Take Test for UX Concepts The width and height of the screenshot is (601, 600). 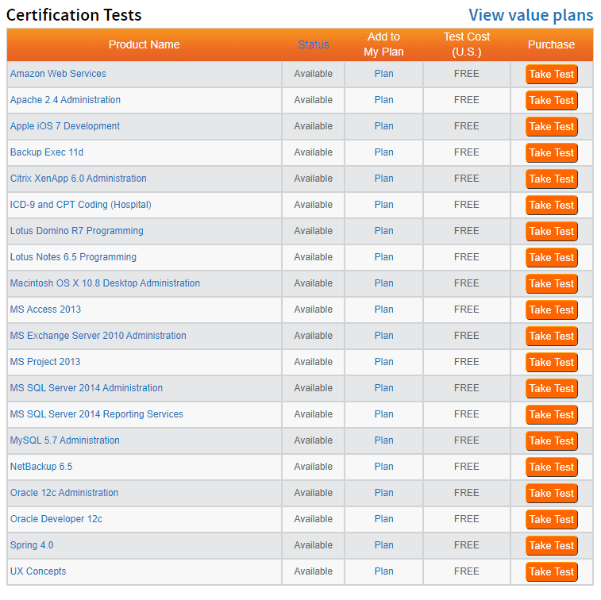tap(551, 571)
